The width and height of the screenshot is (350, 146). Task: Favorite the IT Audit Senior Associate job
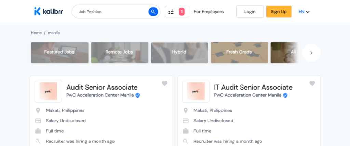[312, 83]
